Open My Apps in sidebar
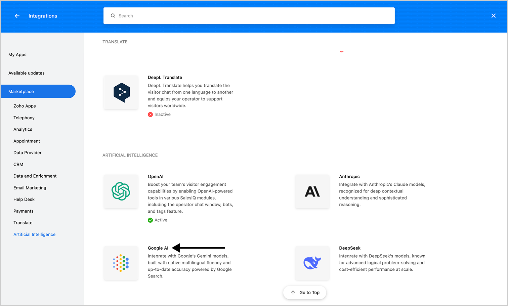This screenshot has height=306, width=508. tap(17, 55)
